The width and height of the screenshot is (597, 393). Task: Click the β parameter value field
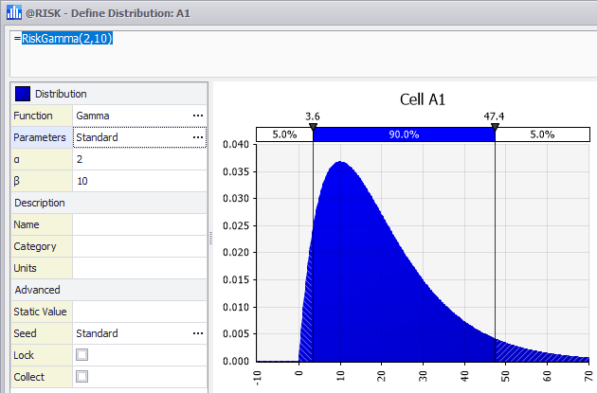139,181
